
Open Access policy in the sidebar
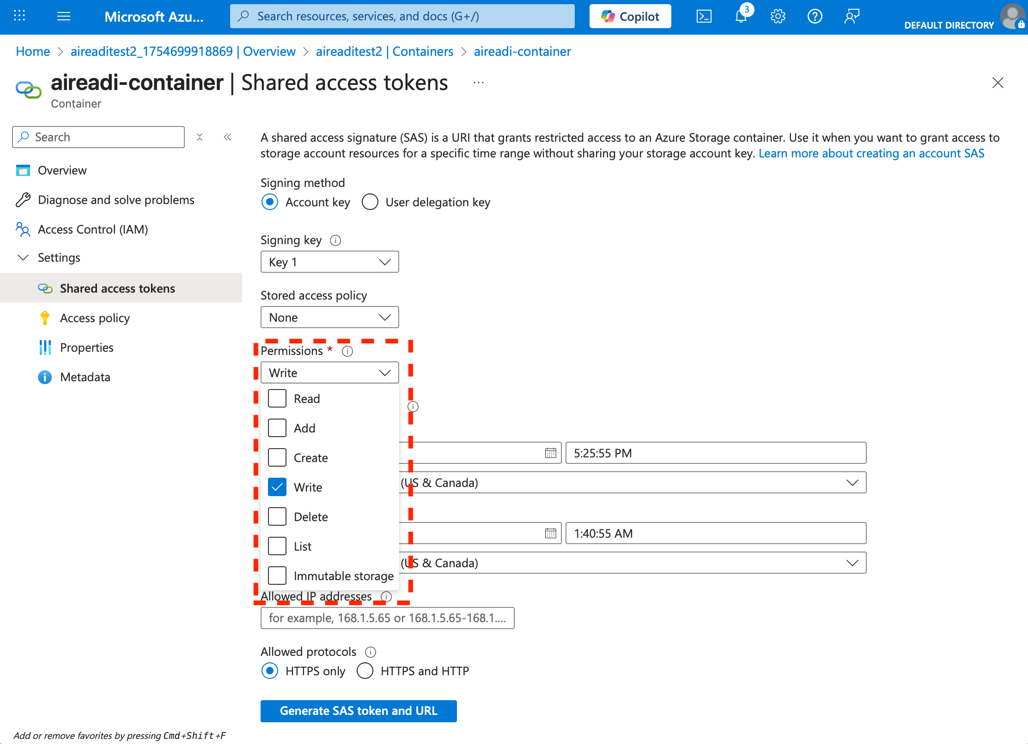95,318
